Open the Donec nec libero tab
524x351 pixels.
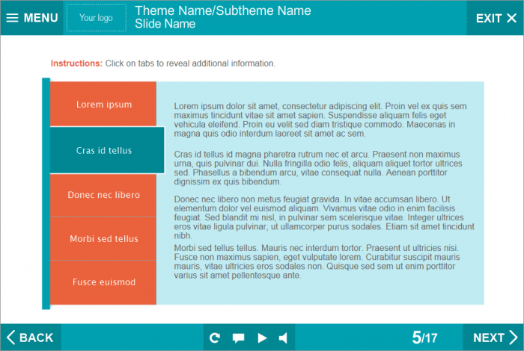[x=103, y=195]
